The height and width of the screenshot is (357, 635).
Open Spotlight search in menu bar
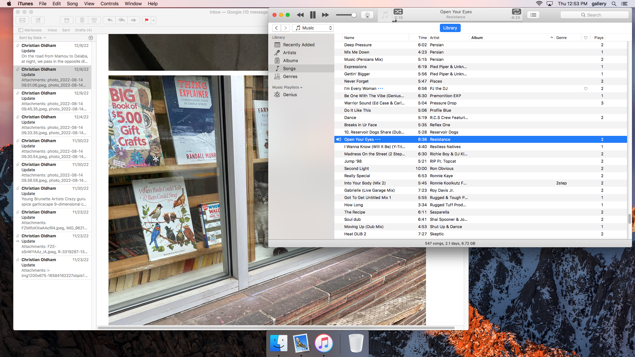[x=614, y=4]
